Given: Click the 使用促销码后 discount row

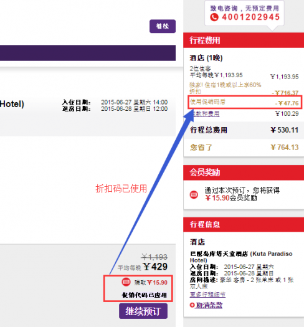Looking at the screenshot, I should coord(245,102).
